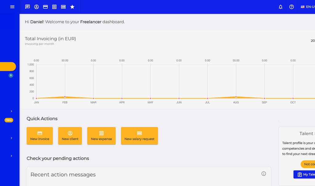The width and height of the screenshot is (315, 186).
Task: Click the orange Not completed badge
Action: pyautogui.click(x=308, y=164)
